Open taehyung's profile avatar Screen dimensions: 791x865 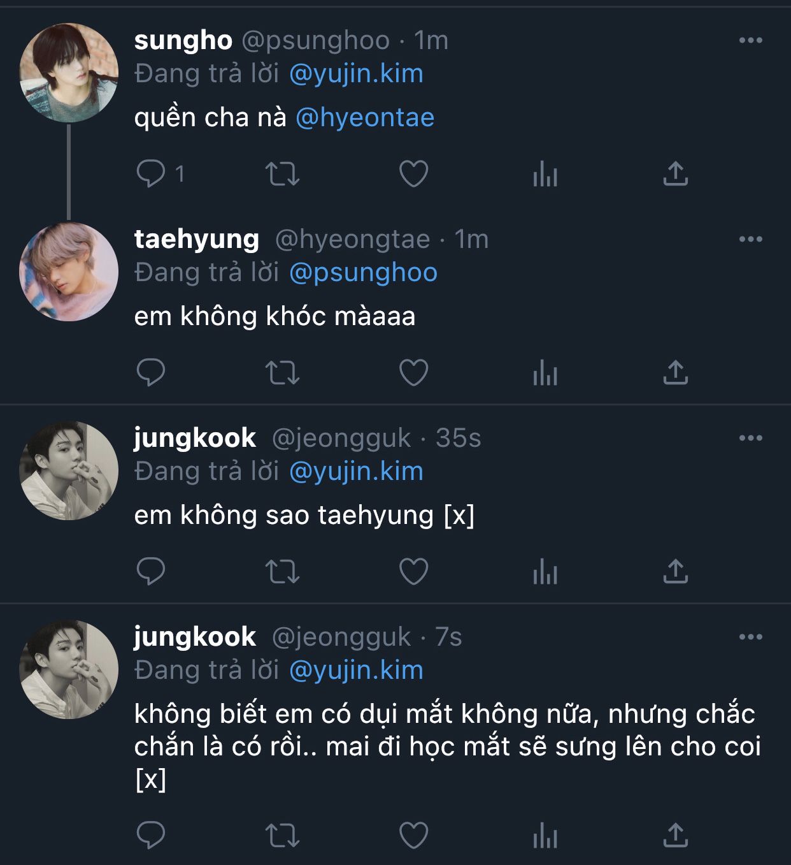tap(69, 272)
